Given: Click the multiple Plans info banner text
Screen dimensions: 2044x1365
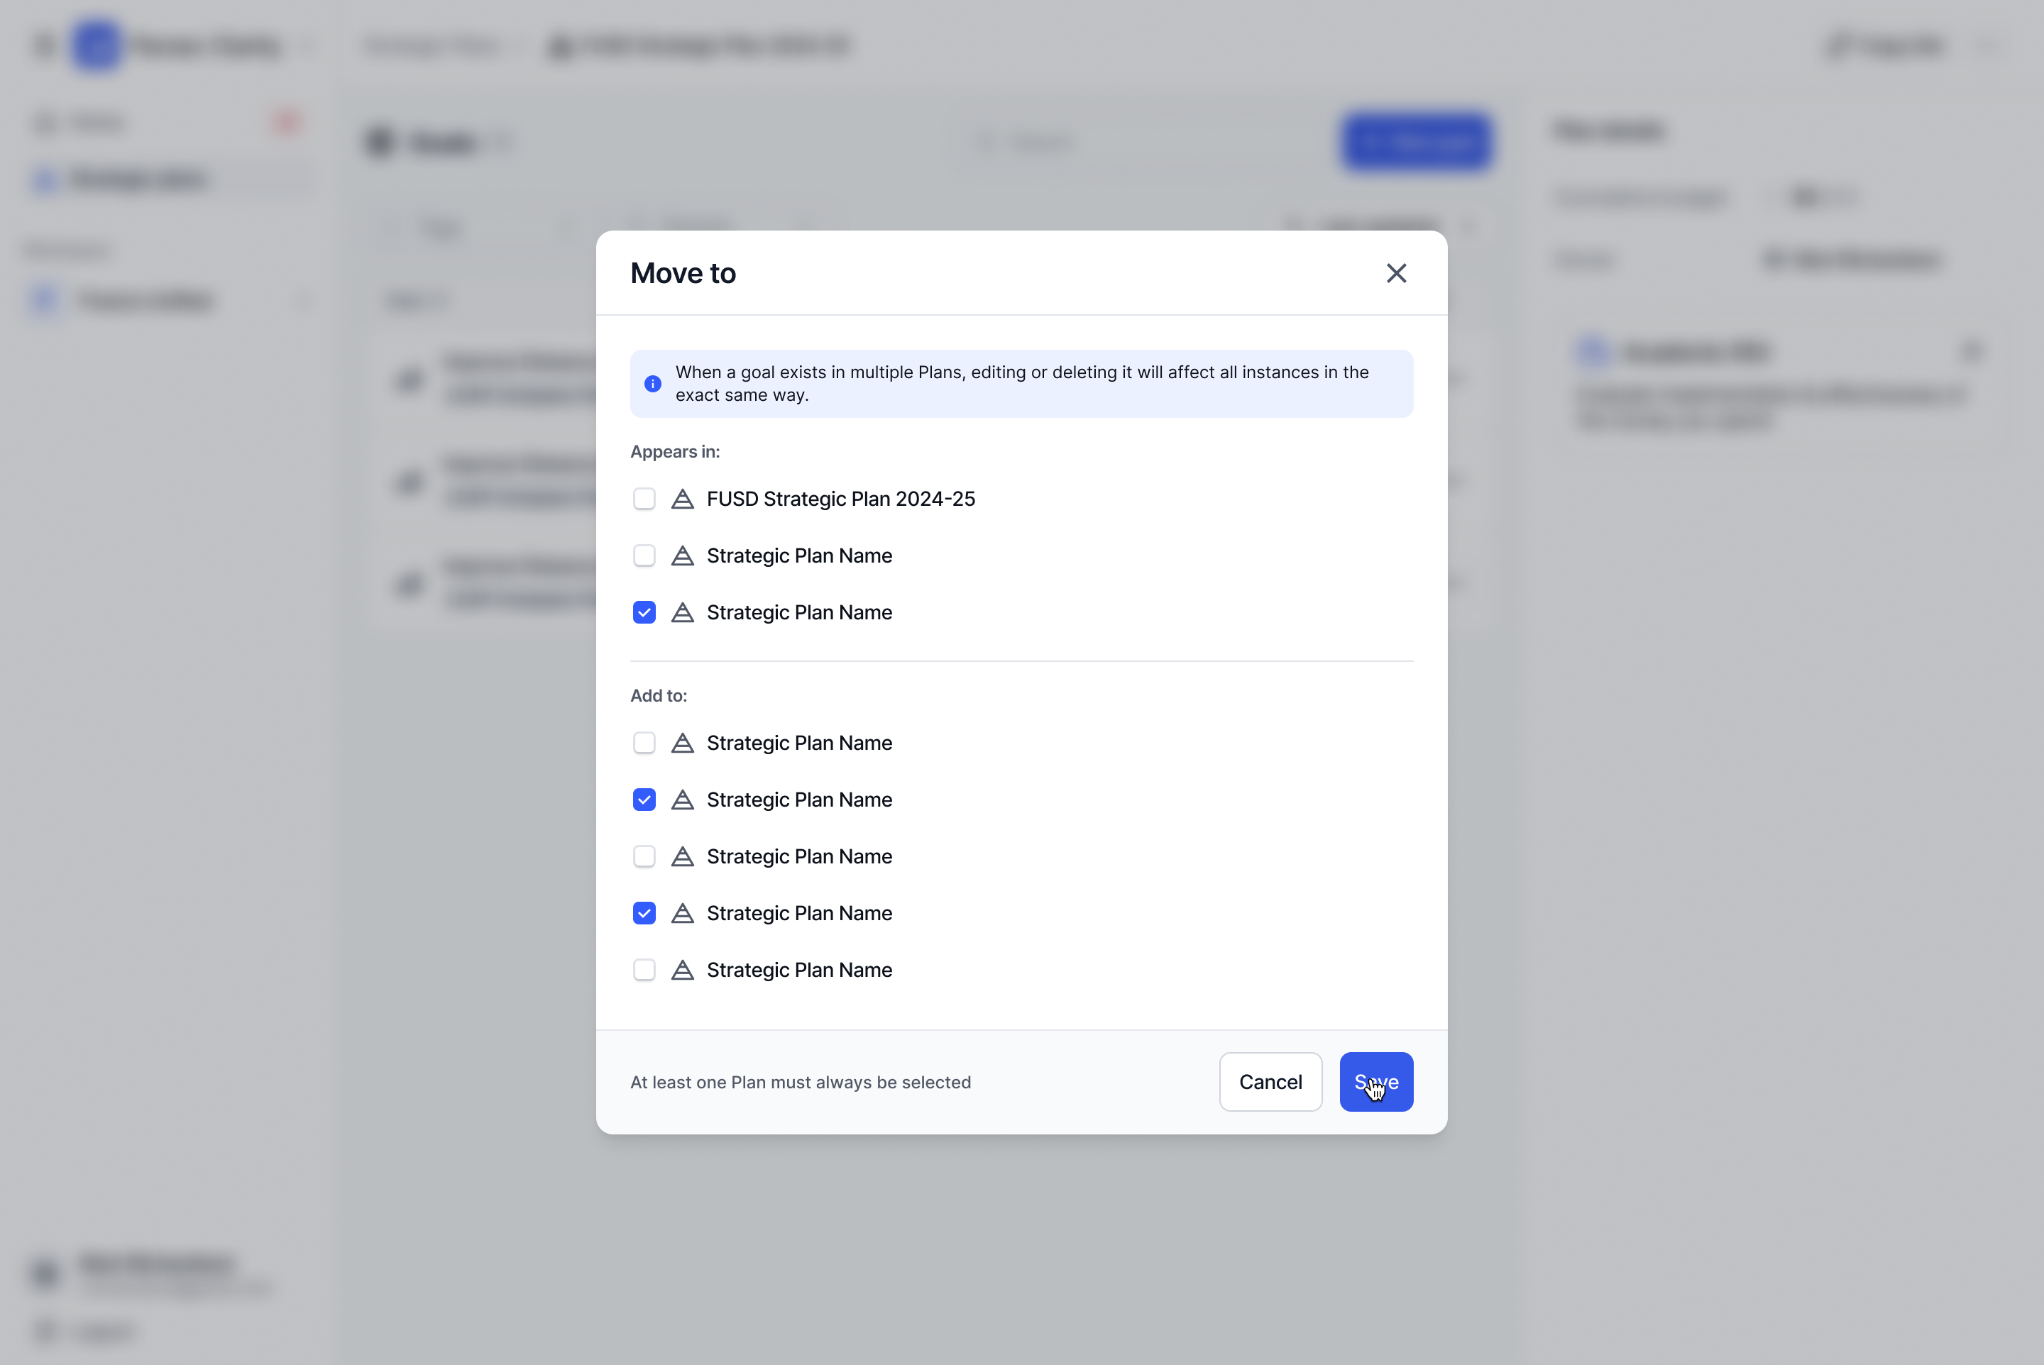Looking at the screenshot, I should tap(1021, 384).
